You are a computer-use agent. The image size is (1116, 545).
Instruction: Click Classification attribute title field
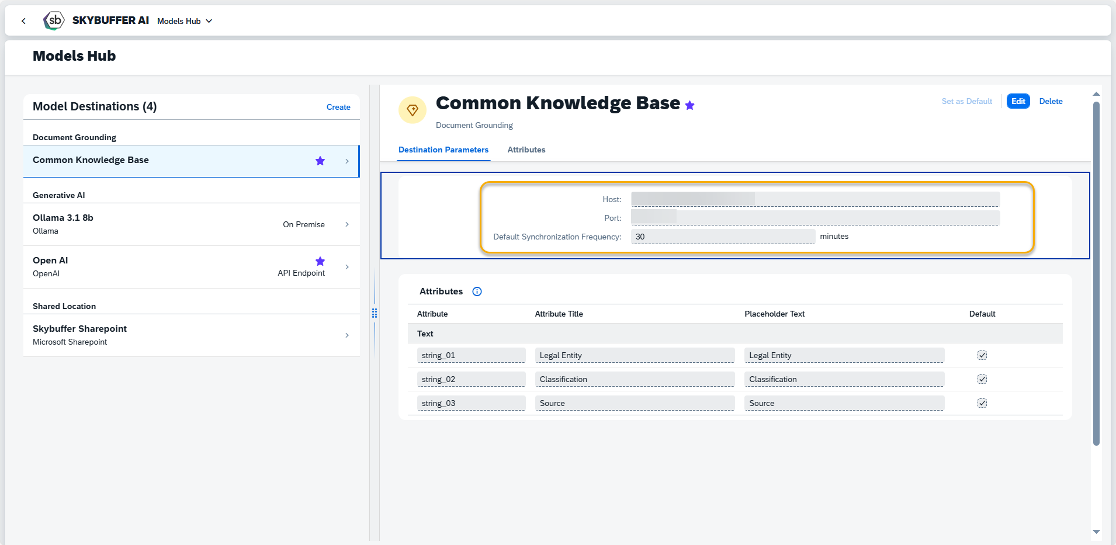tap(635, 379)
